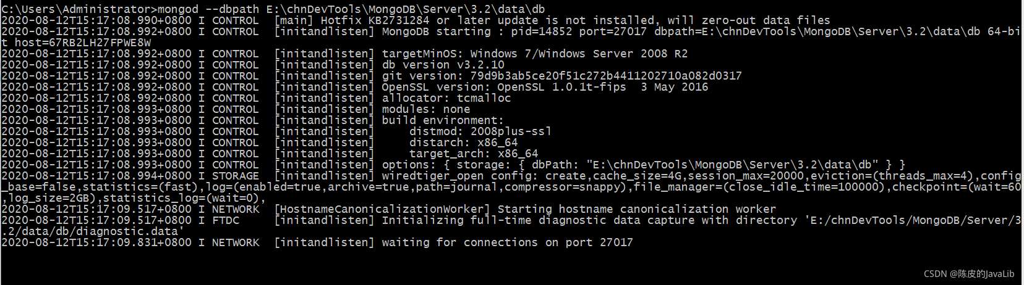Click the targetMinOS Windows 7 line
1024x285 pixels.
click(534, 54)
